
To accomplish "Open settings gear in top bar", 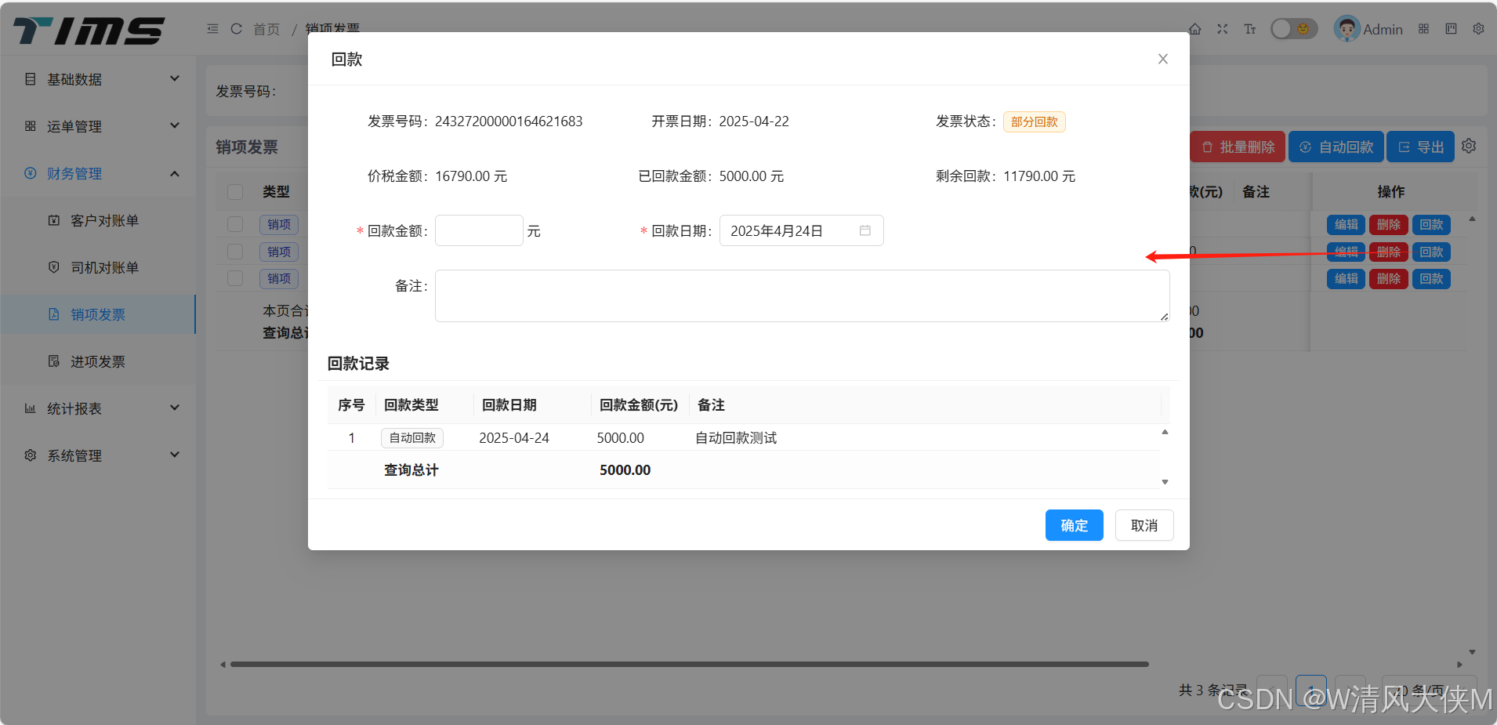I will pos(1478,29).
